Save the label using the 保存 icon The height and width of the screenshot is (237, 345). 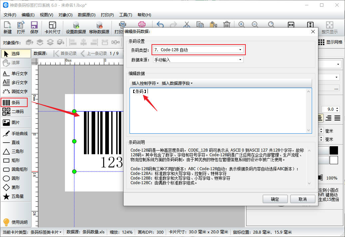[x=34, y=28]
